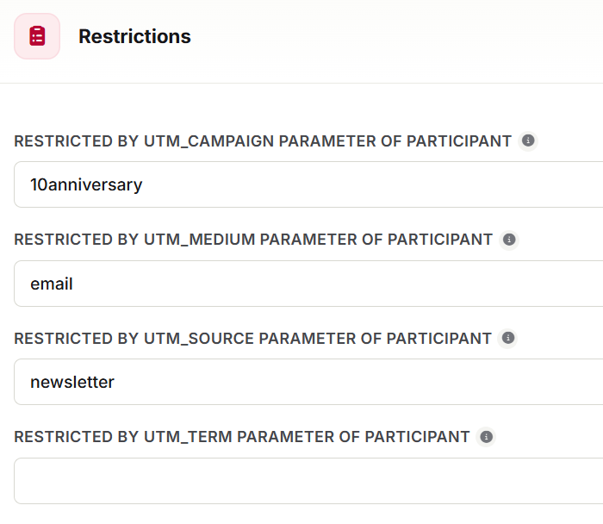Click the red Restrictions clipboard icon
603x524 pixels.
[x=37, y=36]
